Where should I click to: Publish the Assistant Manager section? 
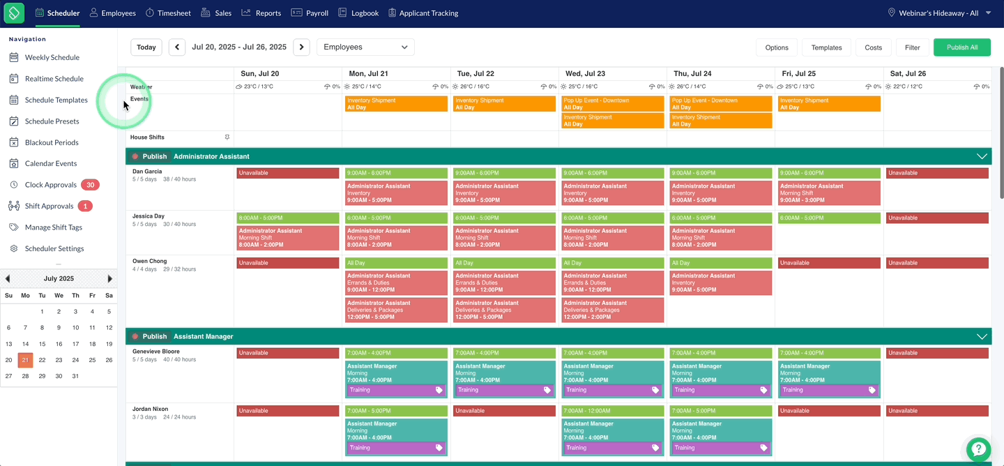(x=149, y=336)
